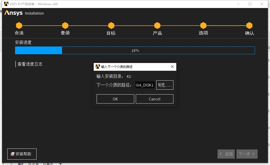Viewport: 270px width, 165px height.
Task: Click the disabled 下一步 button
Action: 247,154
